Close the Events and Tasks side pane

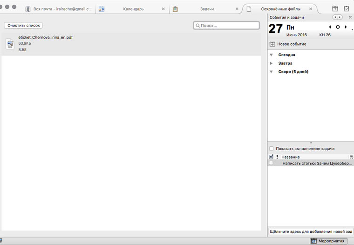350,17
